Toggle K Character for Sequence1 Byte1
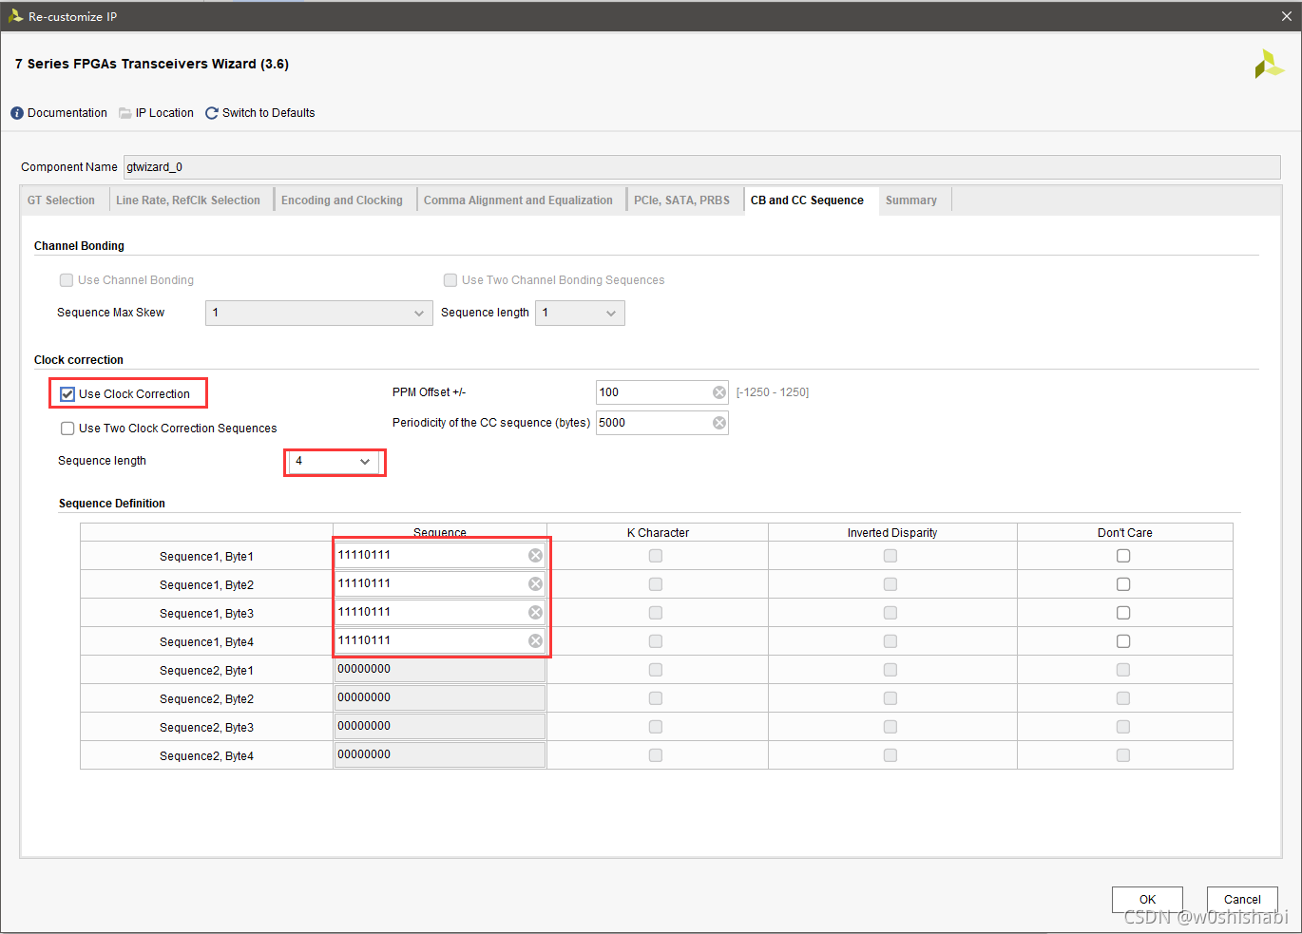This screenshot has height=934, width=1302. click(x=656, y=556)
